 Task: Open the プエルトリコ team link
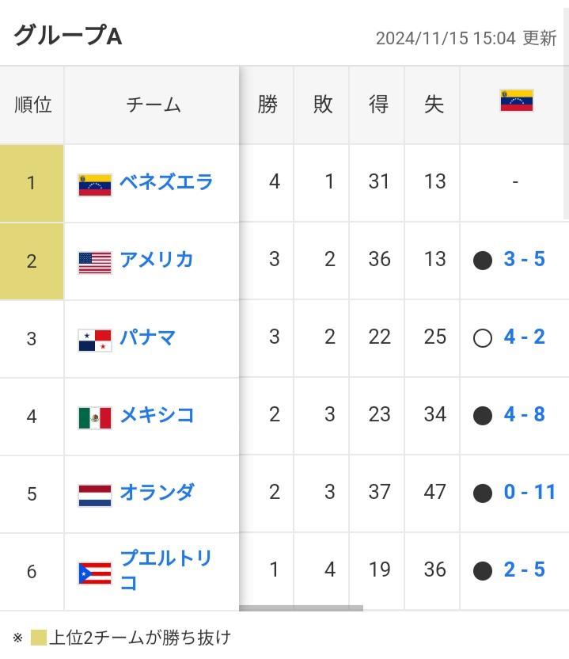point(165,570)
